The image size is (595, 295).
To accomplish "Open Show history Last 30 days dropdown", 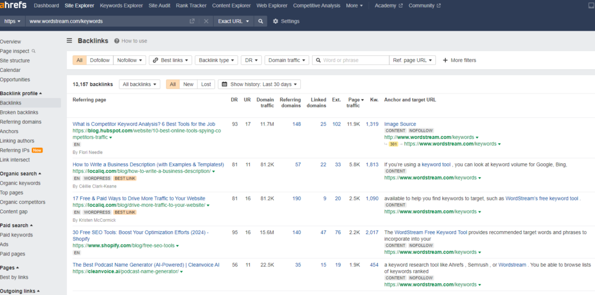I will 259,84.
